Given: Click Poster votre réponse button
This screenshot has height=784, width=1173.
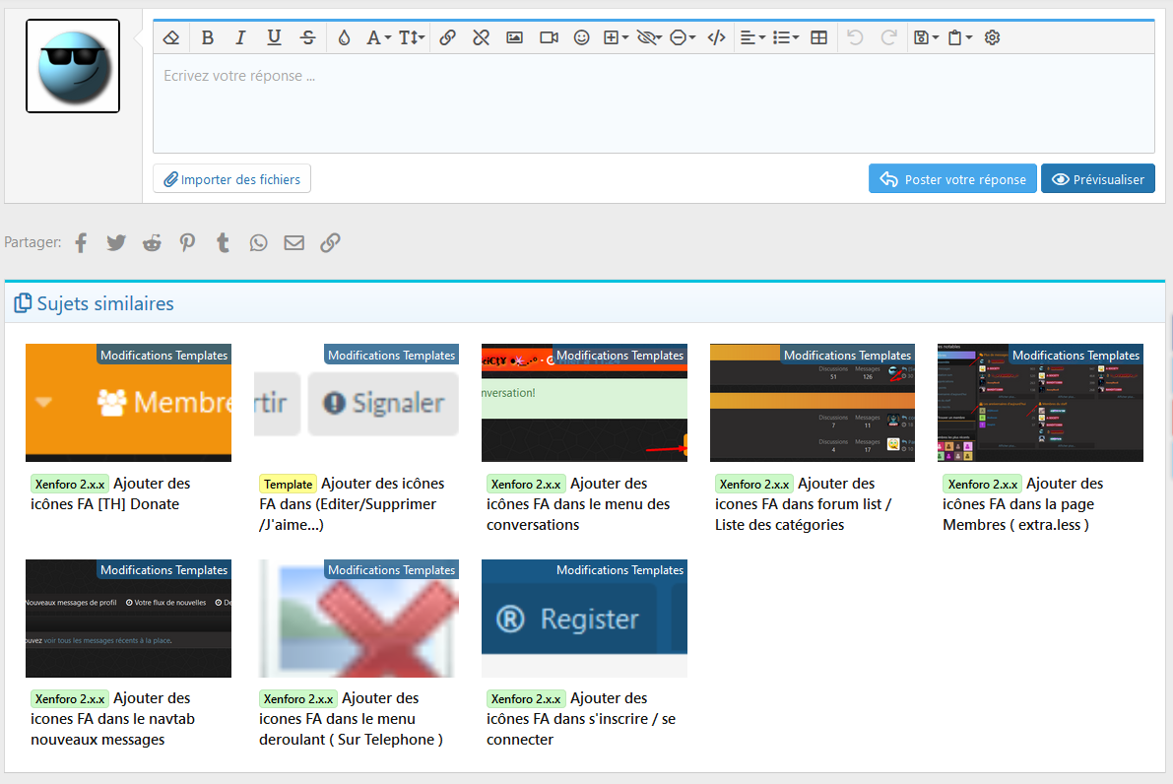Looking at the screenshot, I should pos(952,179).
